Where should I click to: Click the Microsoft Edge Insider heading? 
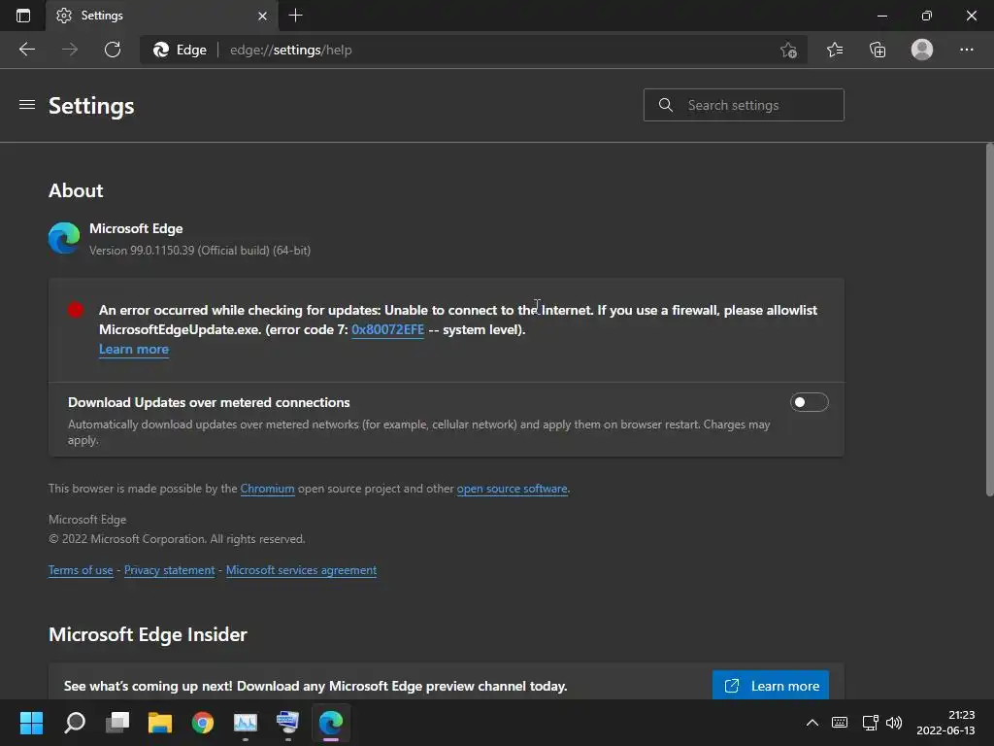click(x=148, y=634)
